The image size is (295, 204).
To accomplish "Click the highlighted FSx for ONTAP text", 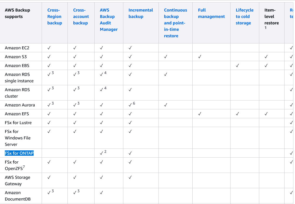I will tap(19, 153).
